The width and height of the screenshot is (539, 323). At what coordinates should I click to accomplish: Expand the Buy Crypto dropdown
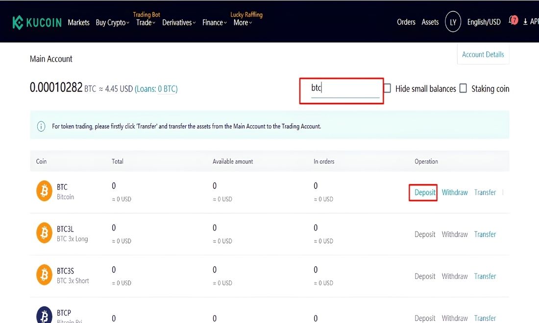pos(112,23)
